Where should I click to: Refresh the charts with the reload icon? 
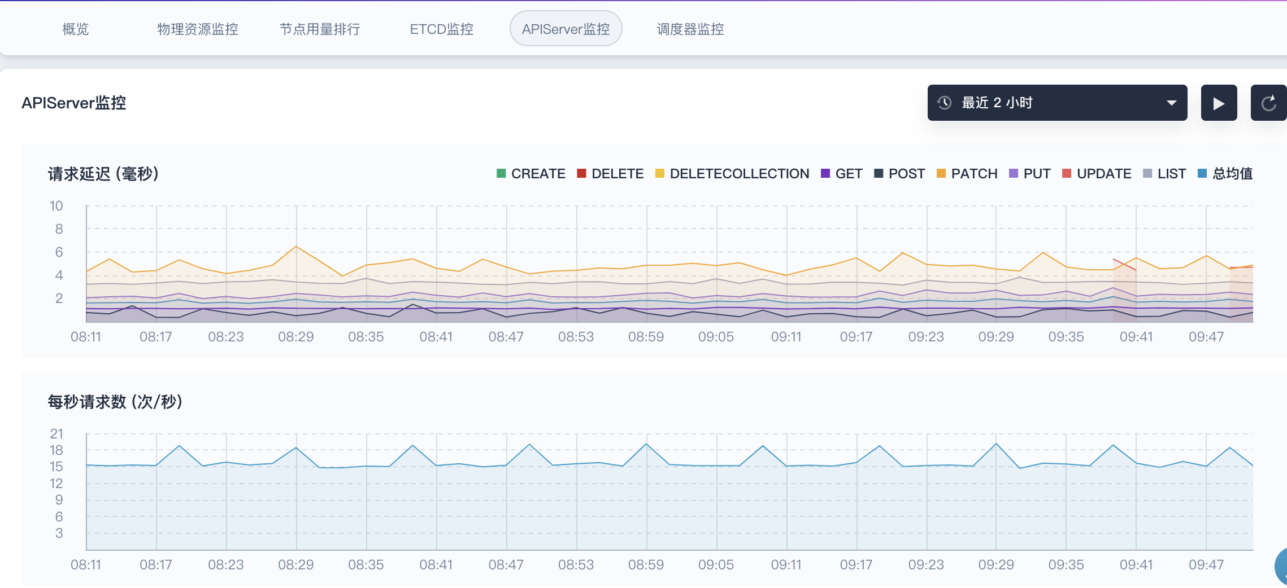(x=1268, y=103)
